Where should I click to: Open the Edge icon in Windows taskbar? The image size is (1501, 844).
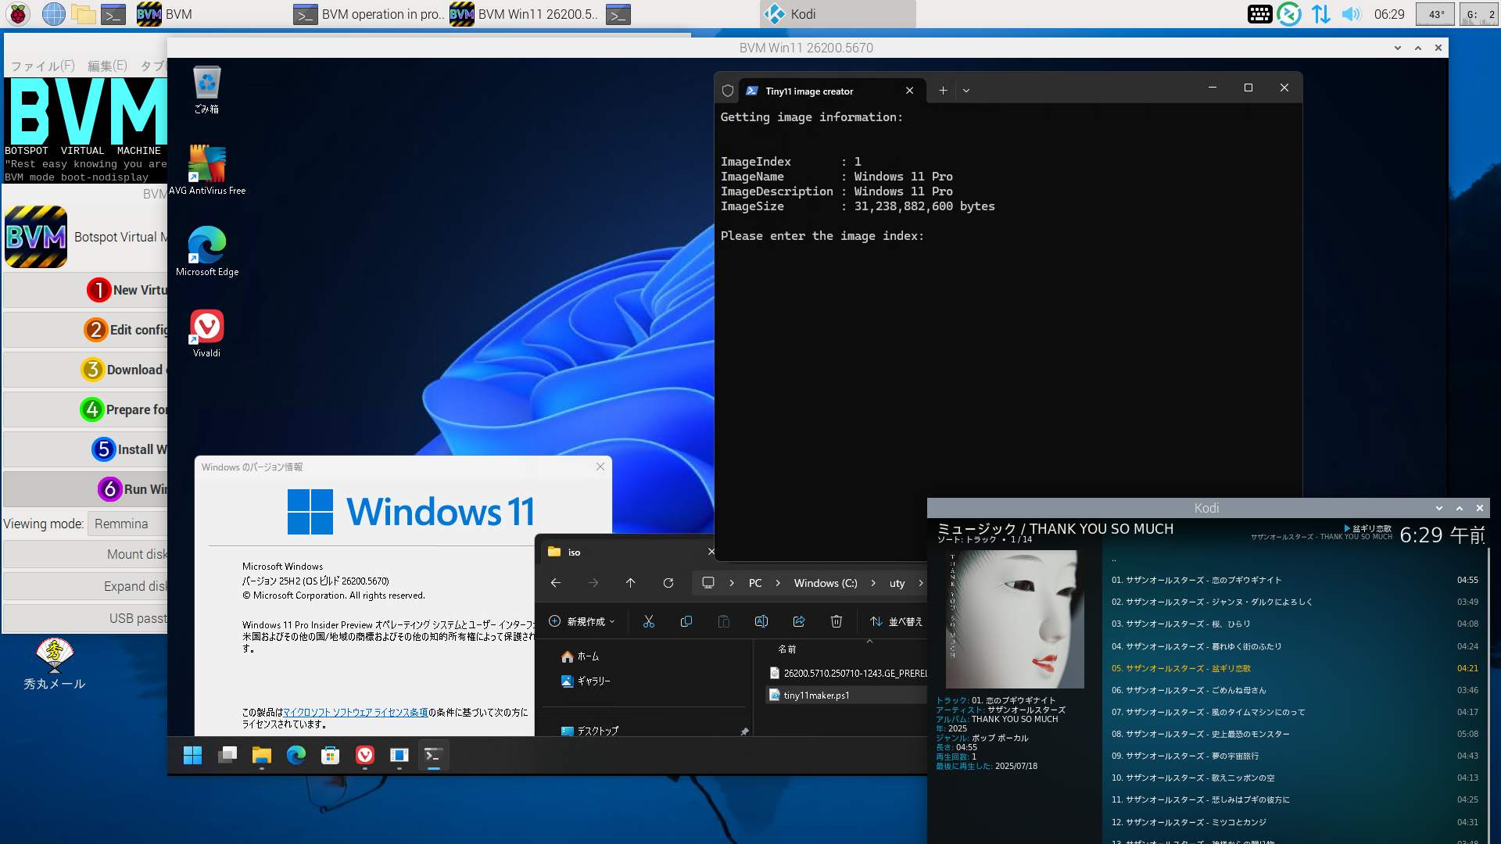(x=296, y=755)
